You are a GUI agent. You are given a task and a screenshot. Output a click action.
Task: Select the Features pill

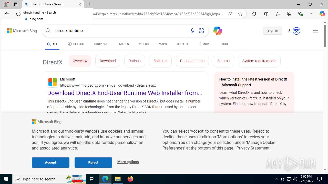(x=160, y=61)
